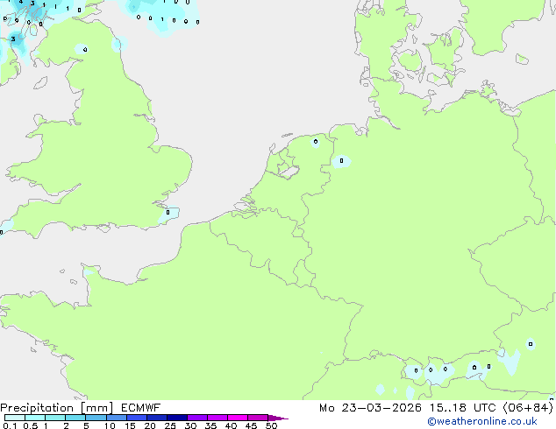The height and width of the screenshot is (429, 556).
Task: Pick the 15–20 mm legend color swatch
Action: point(137,418)
